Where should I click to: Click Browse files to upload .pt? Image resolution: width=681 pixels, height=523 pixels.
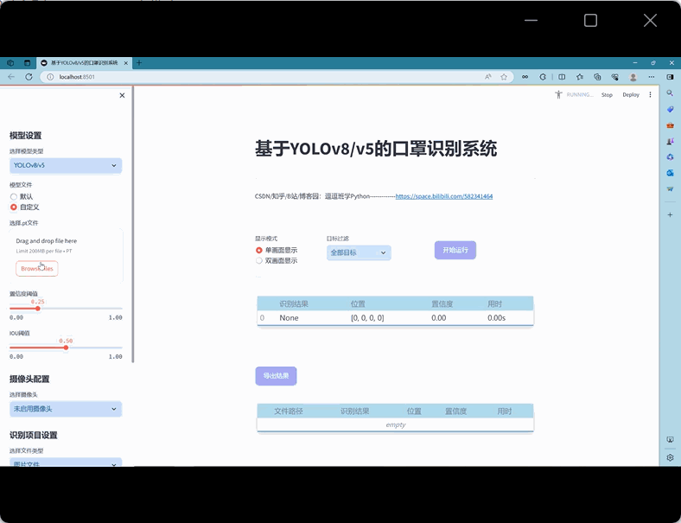tap(37, 269)
